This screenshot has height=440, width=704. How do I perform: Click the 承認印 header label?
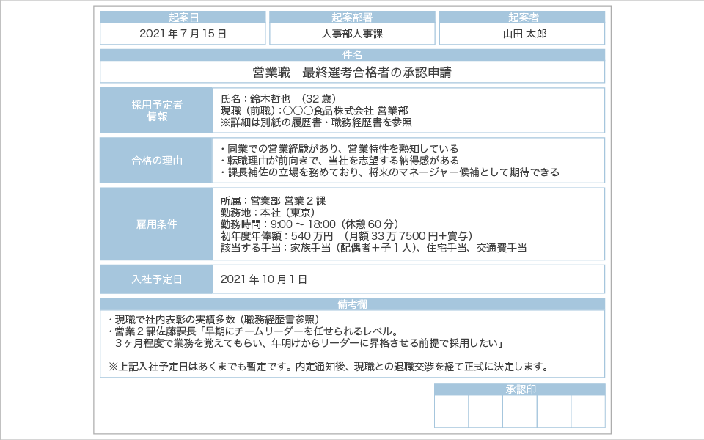tap(519, 389)
